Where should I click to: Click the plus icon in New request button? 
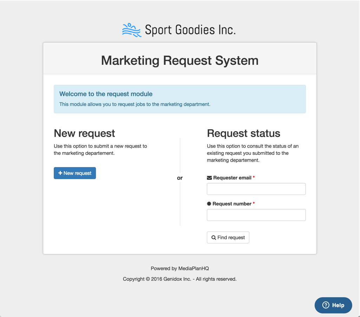60,173
